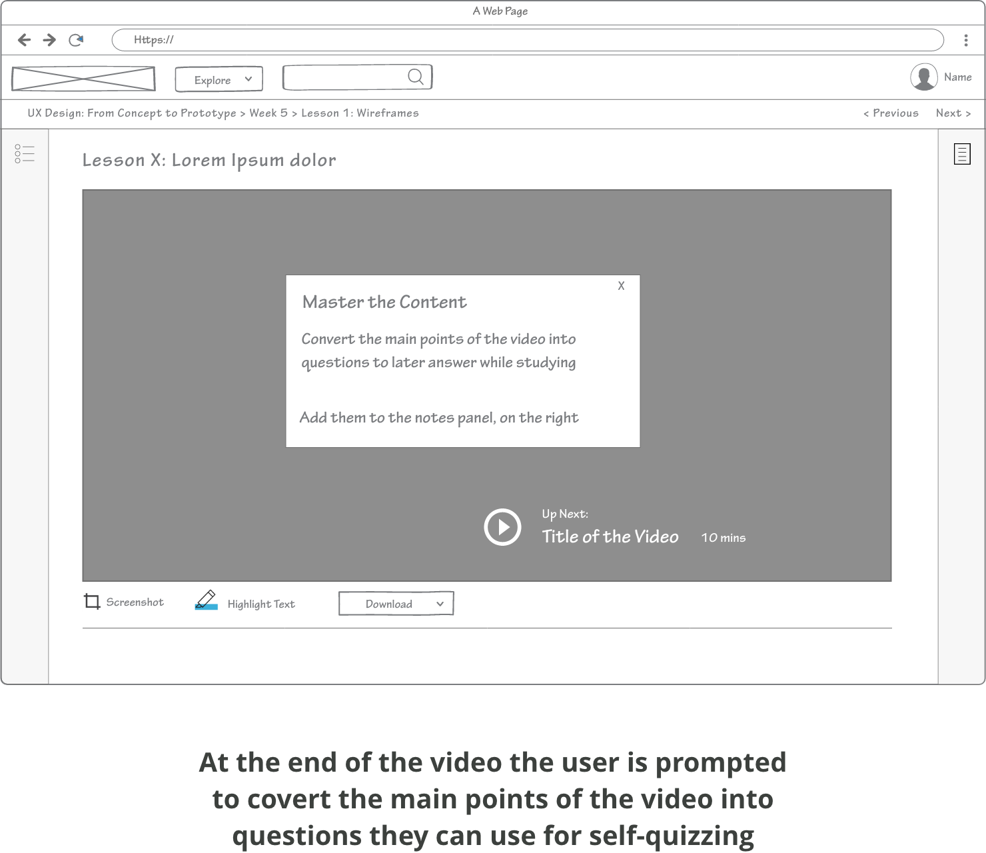Close the Master the Content popup
The image size is (986, 853).
(x=621, y=286)
